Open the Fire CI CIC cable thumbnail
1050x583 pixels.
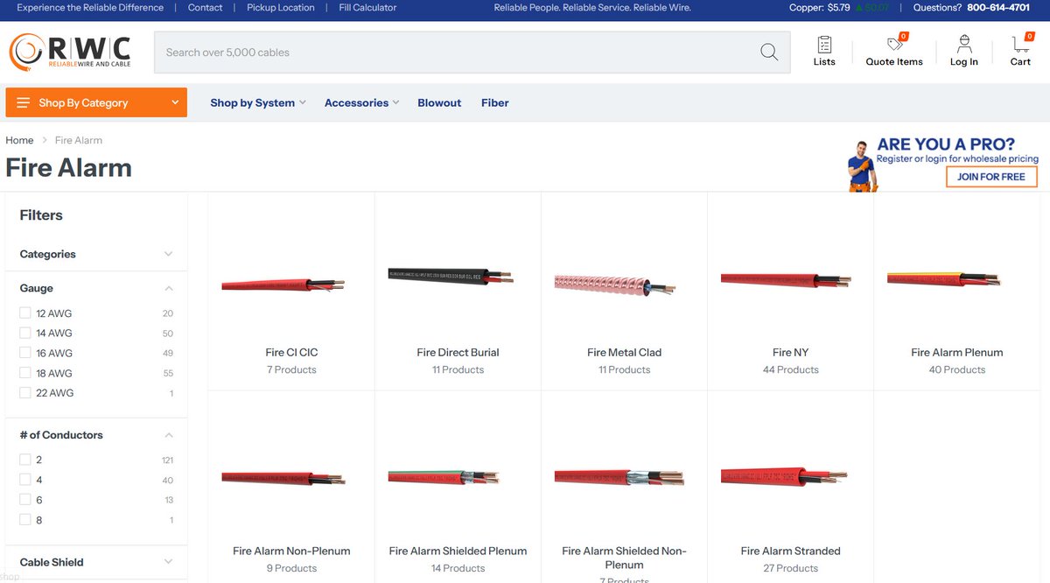tap(283, 284)
